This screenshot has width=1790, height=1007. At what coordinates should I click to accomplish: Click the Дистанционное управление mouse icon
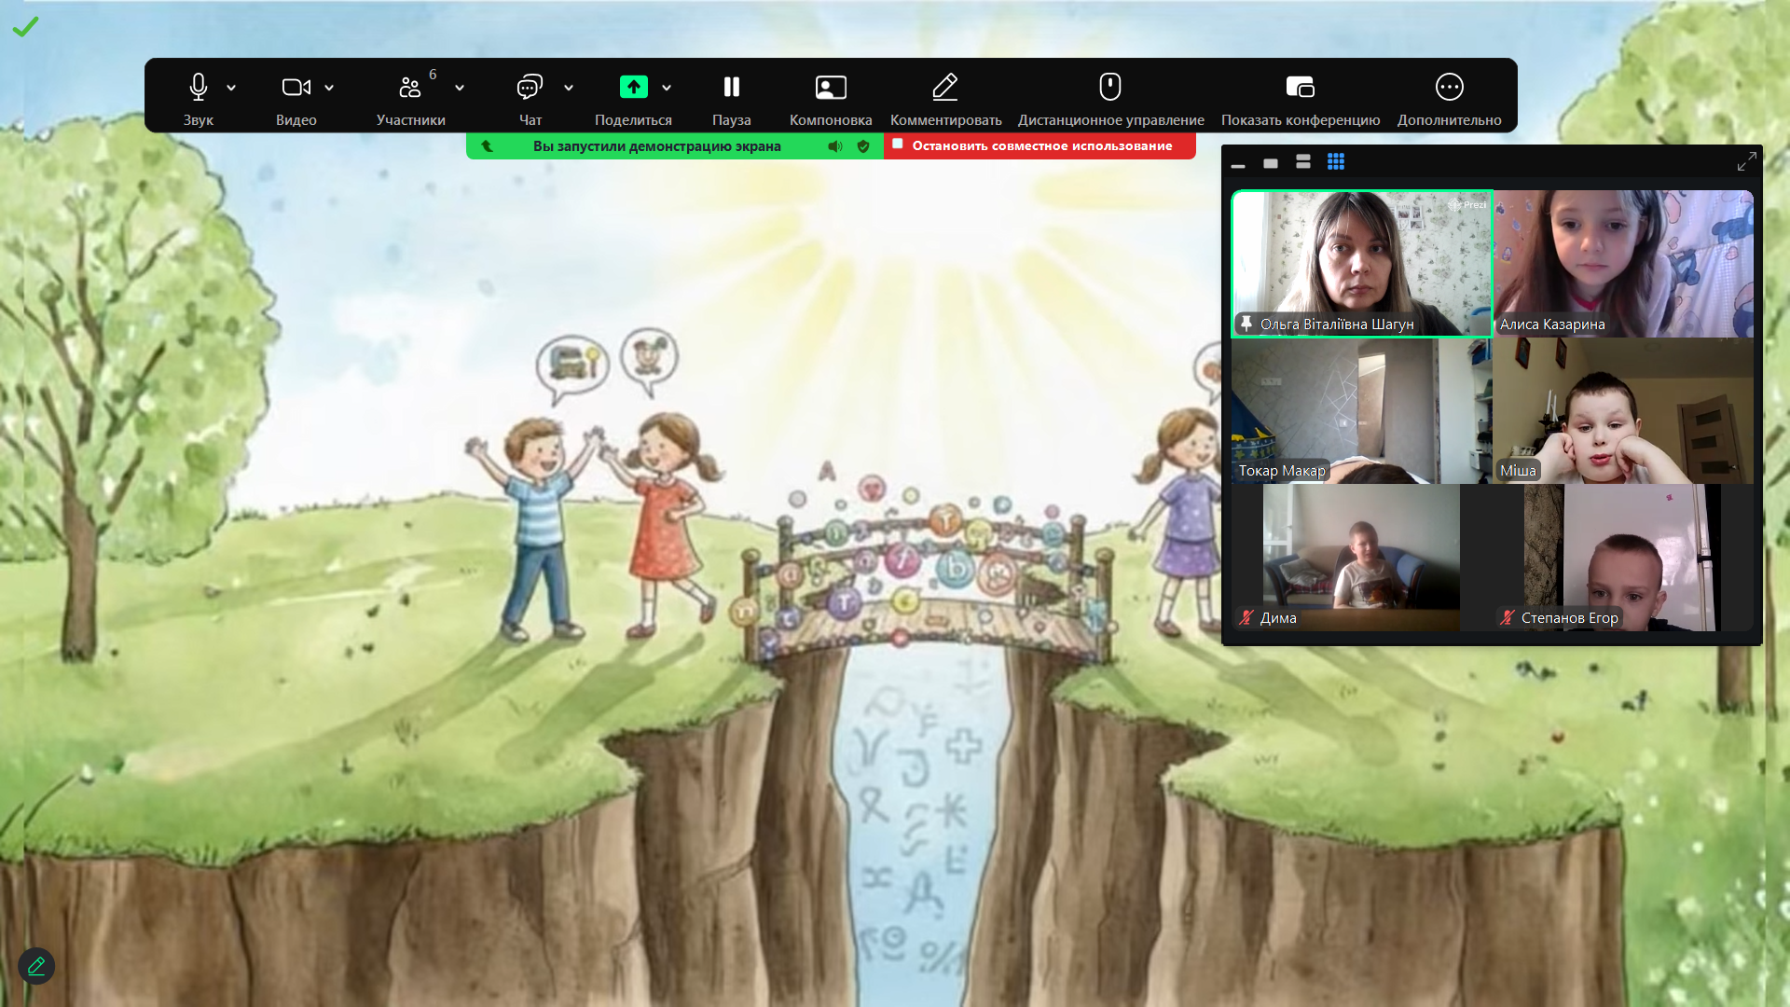pos(1109,88)
